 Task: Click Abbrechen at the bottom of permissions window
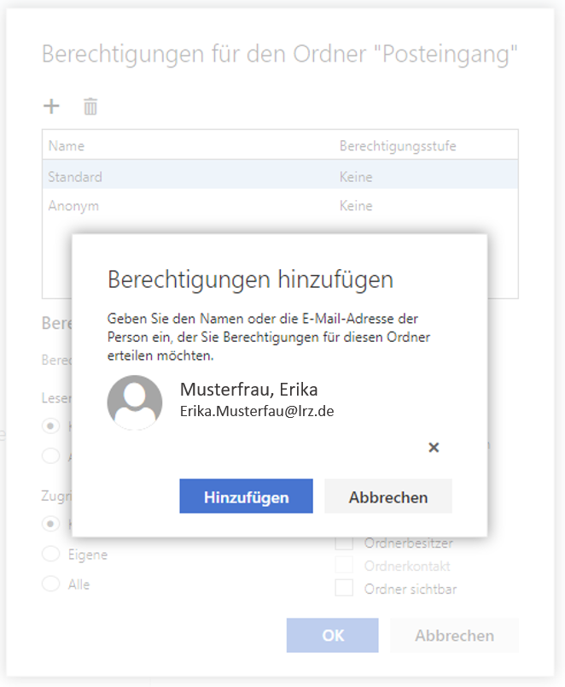[x=454, y=636]
